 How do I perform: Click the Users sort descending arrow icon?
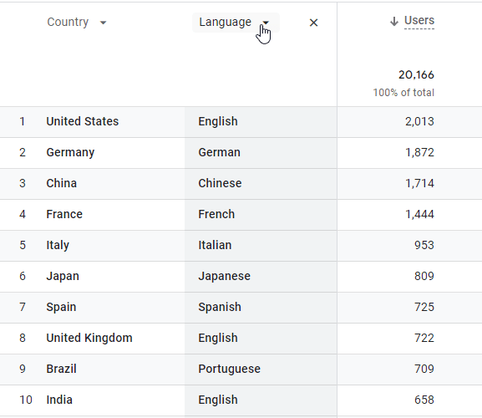[394, 21]
